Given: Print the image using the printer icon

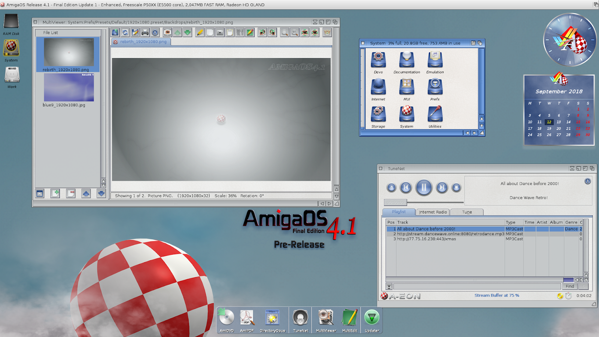Looking at the screenshot, I should tap(145, 33).
